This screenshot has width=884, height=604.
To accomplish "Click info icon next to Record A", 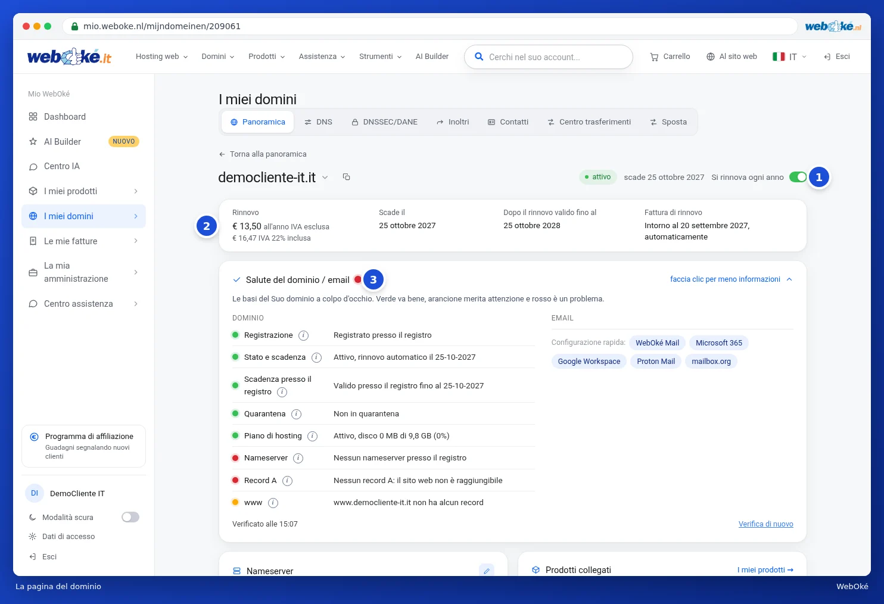I will pos(287,481).
